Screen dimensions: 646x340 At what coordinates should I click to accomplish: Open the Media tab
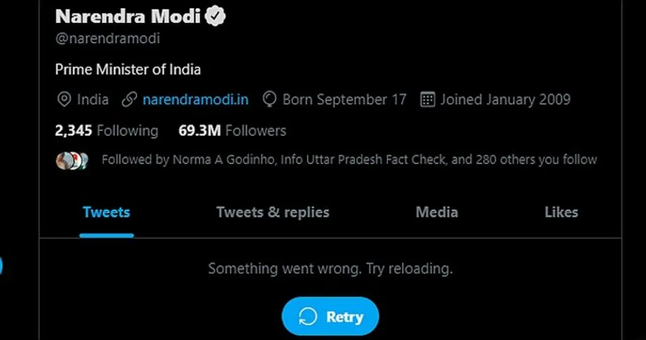(437, 212)
